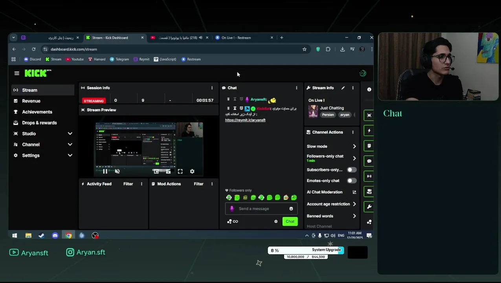The image size is (501, 283).
Task: Open Channel Actions panel options menu
Action: pyautogui.click(x=353, y=132)
